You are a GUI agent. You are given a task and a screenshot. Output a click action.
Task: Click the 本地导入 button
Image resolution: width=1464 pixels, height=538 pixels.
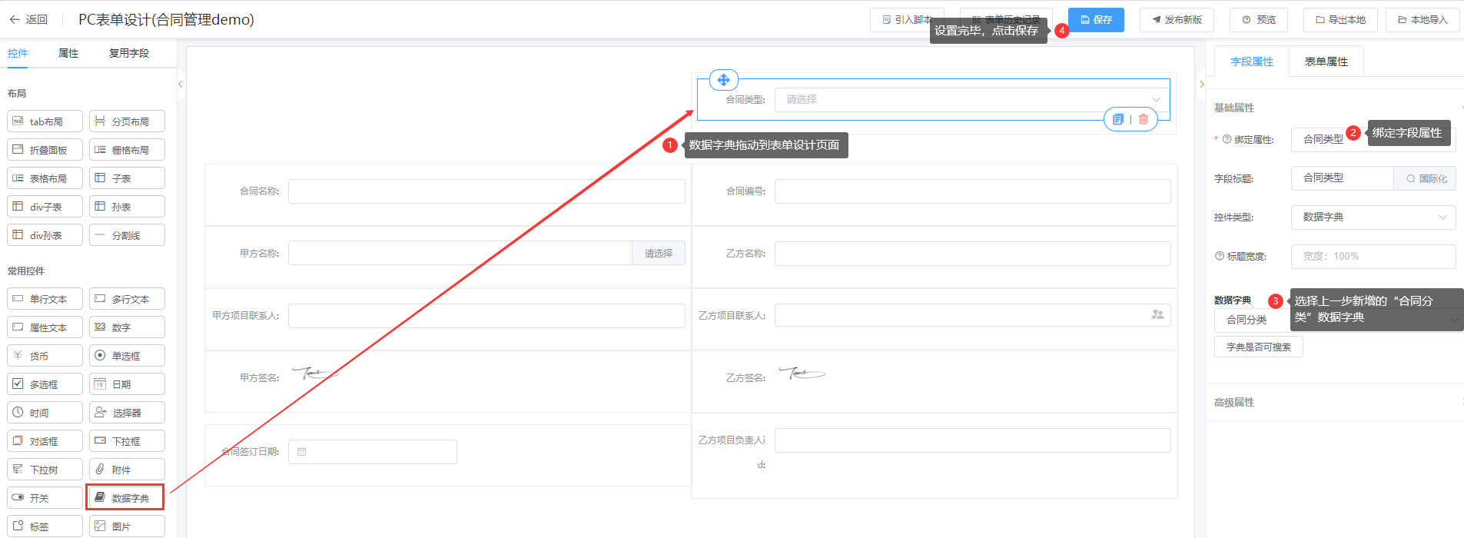point(1423,20)
